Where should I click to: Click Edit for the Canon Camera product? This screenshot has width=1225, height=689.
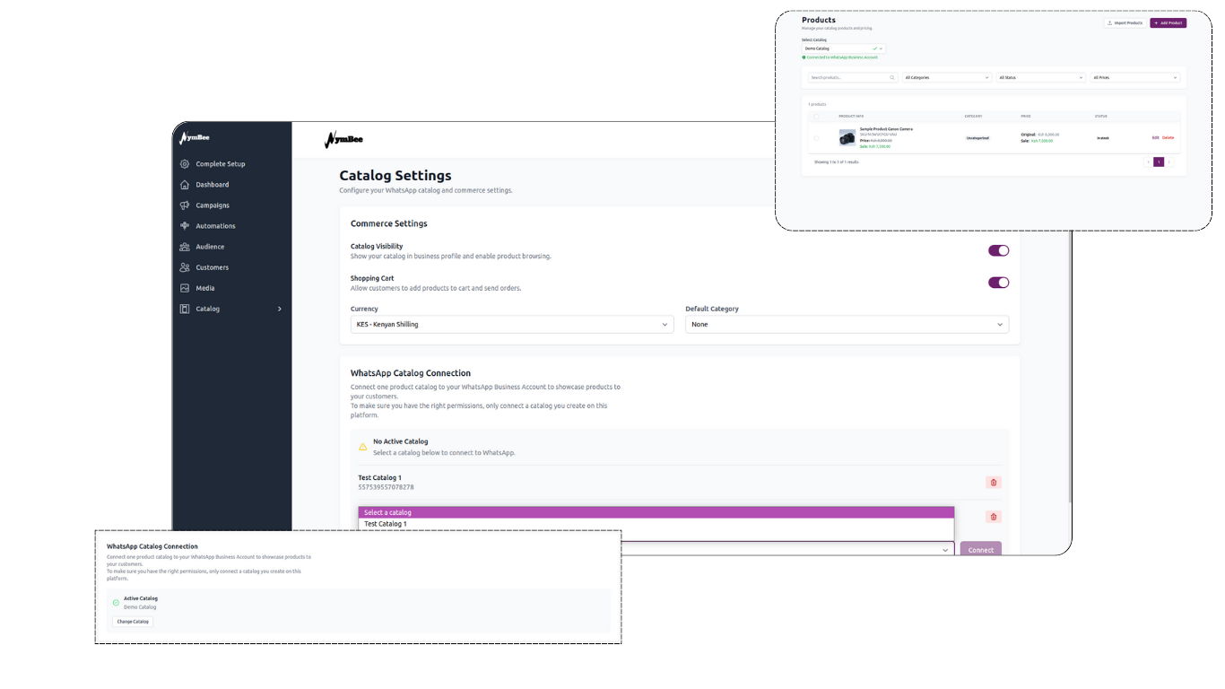(x=1156, y=137)
